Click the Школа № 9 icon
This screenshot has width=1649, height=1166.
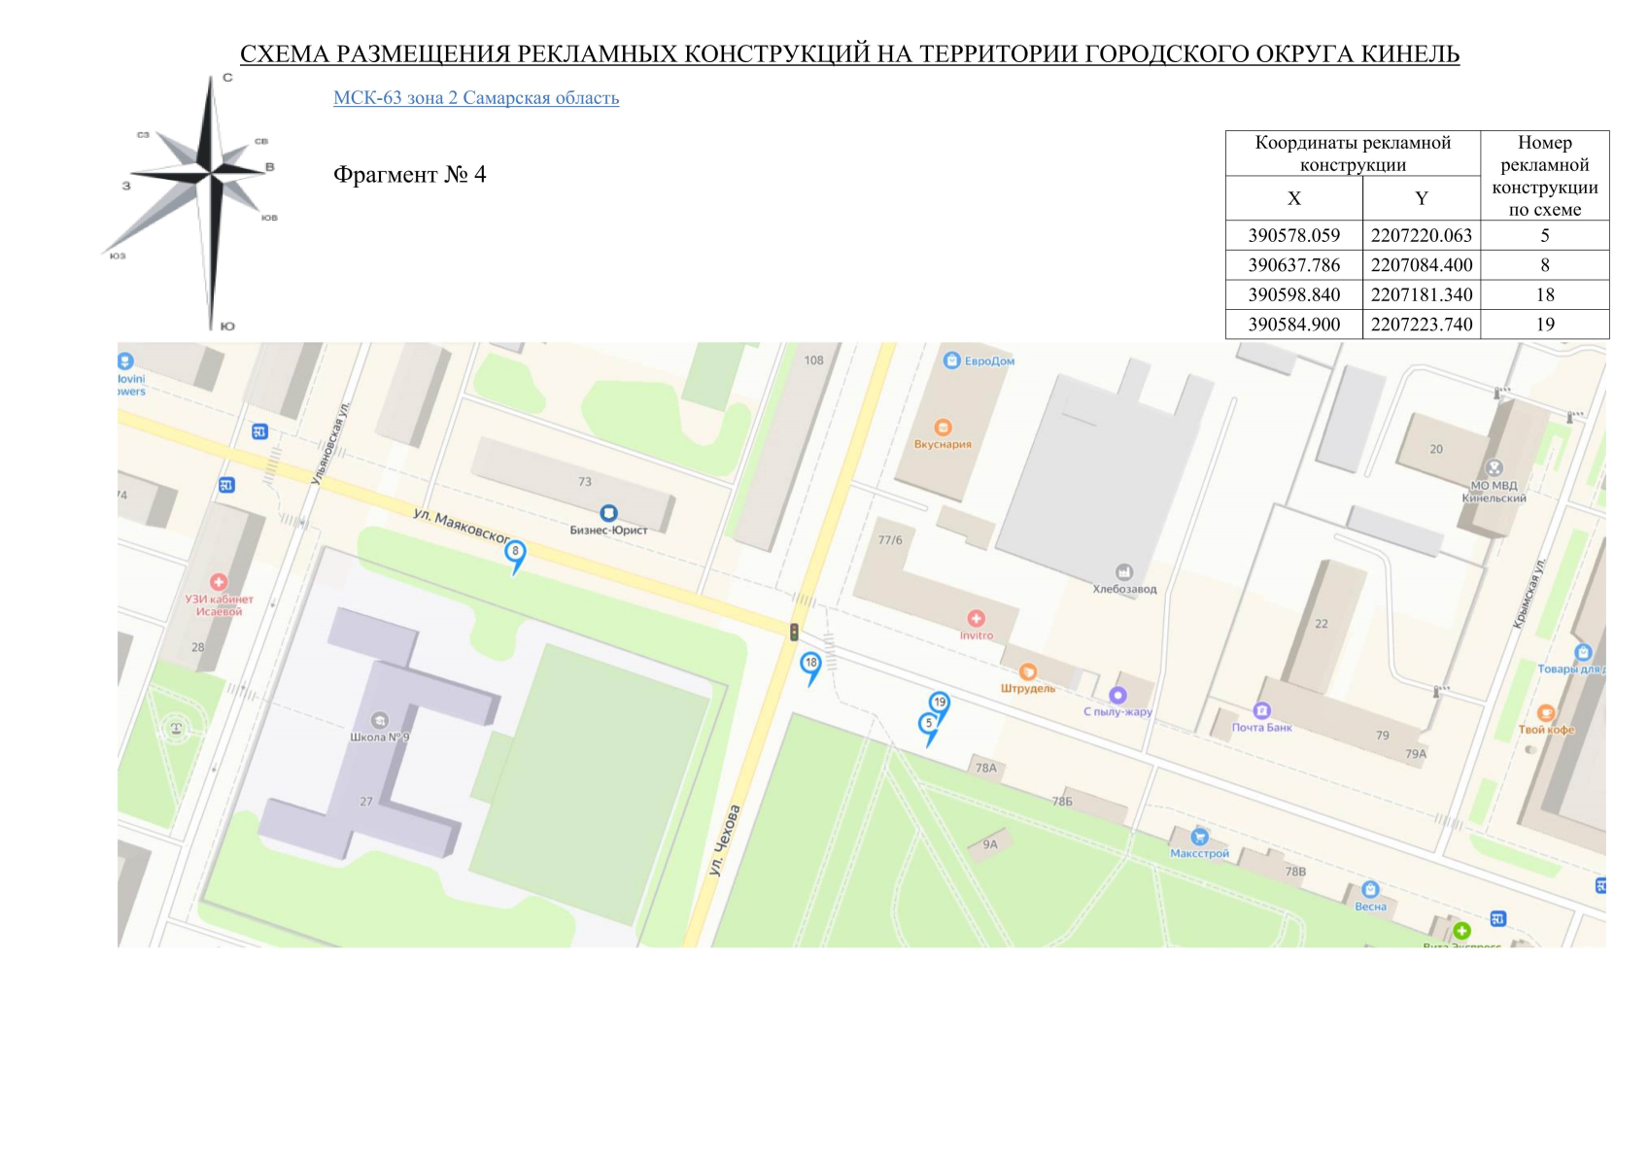coord(380,720)
